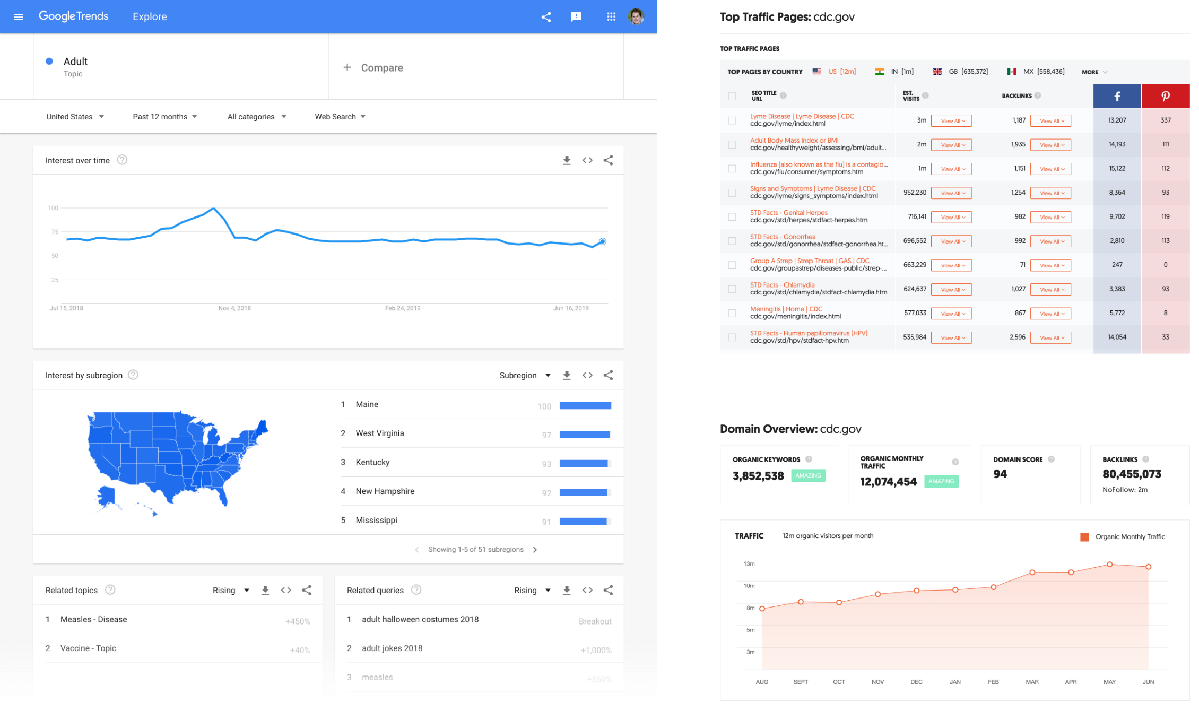Open help for Related queries
Viewport: 1199px width, 711px height.
416,590
